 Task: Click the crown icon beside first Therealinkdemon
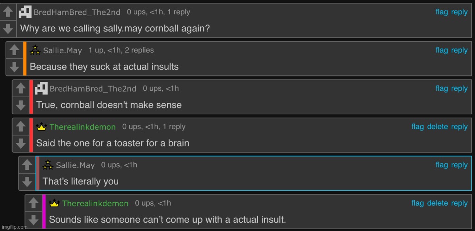[41, 127]
